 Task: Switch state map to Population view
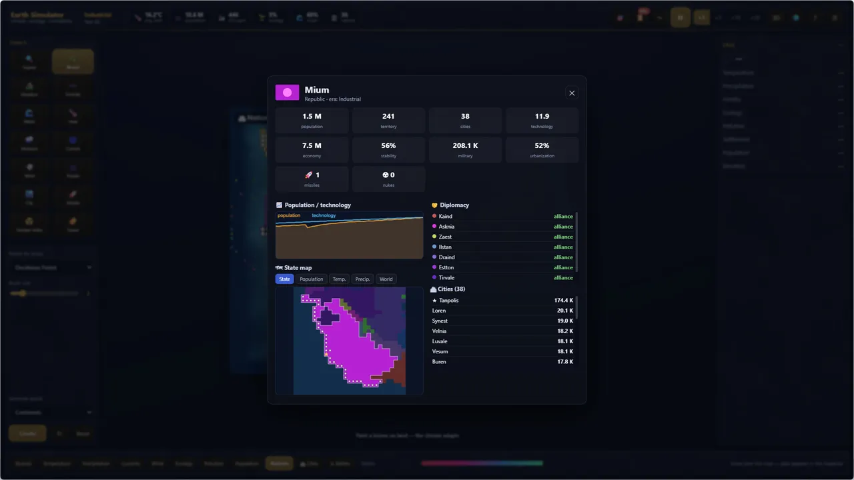click(x=312, y=279)
